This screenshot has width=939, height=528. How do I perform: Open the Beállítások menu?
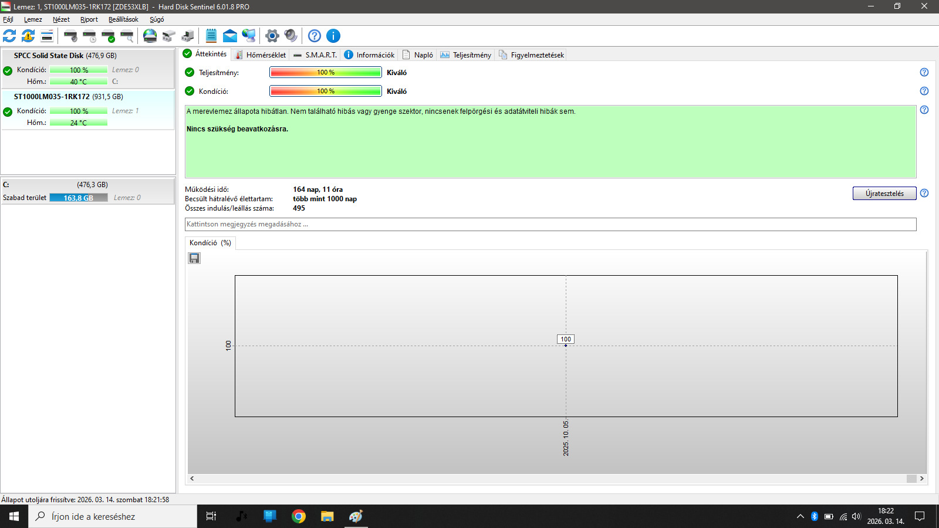click(123, 19)
